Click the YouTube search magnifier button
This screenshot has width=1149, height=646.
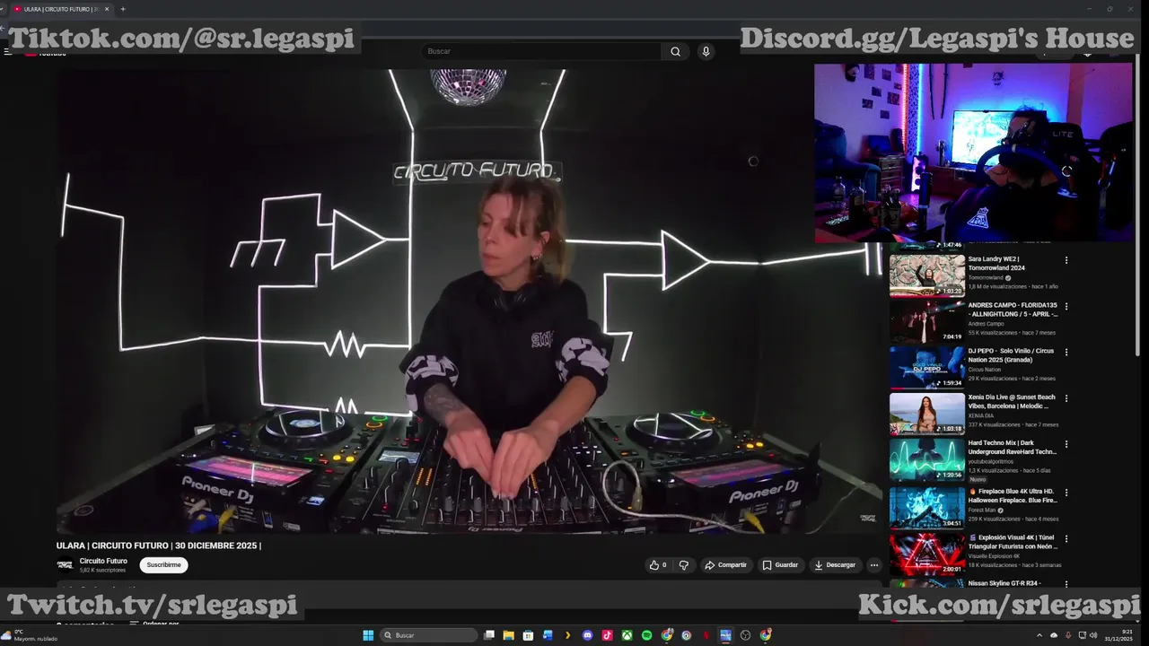675,51
